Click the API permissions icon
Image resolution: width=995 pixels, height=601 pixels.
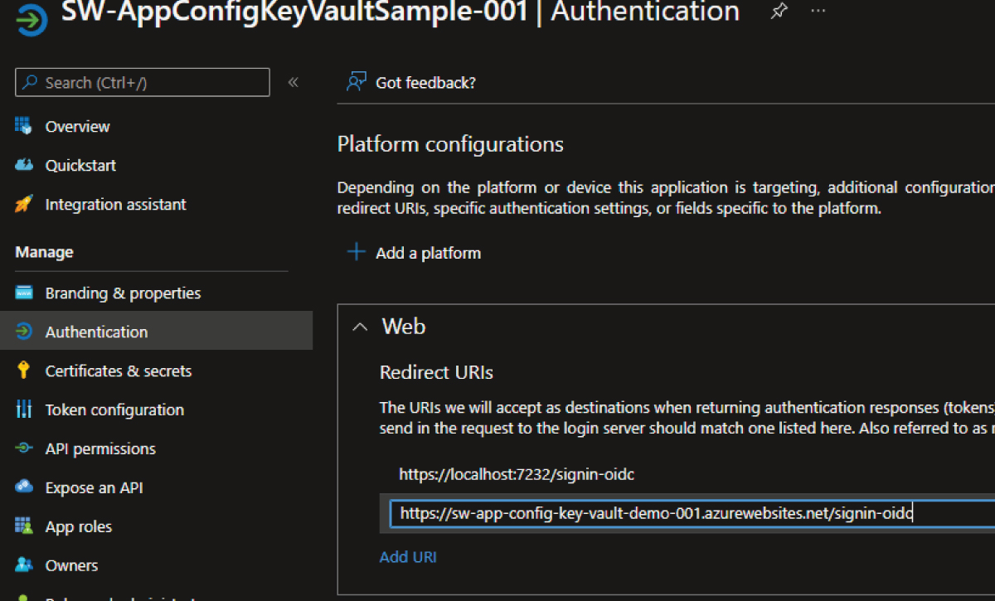tap(23, 448)
